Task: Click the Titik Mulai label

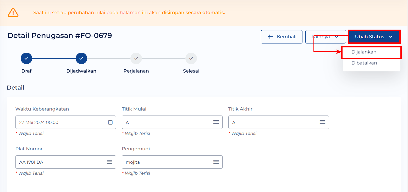Action: click(134, 109)
